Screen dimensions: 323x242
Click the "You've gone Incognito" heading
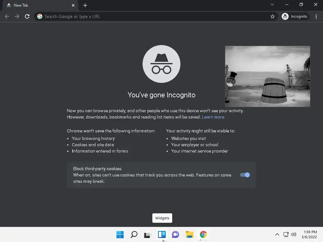tap(161, 95)
